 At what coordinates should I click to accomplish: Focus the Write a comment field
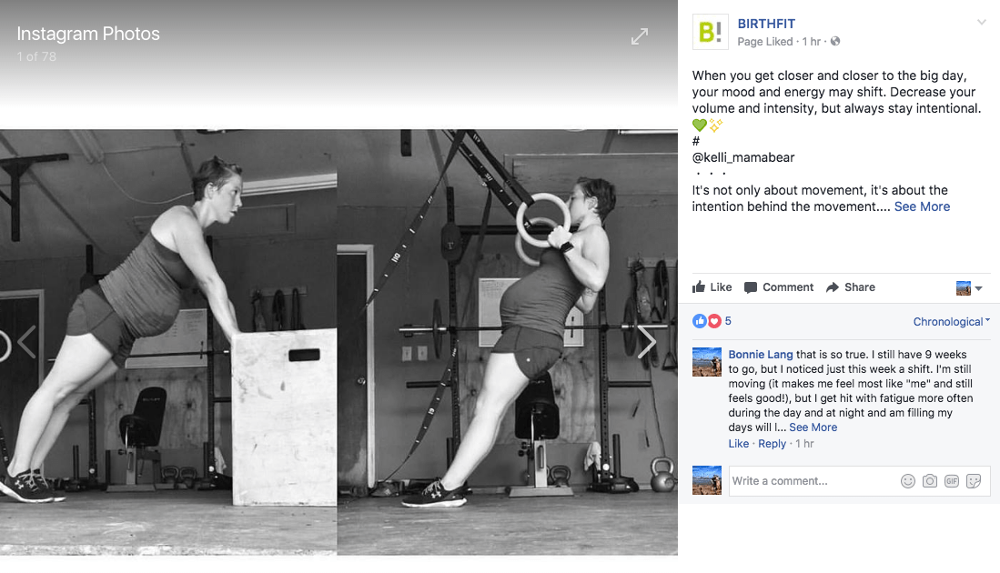coord(813,481)
